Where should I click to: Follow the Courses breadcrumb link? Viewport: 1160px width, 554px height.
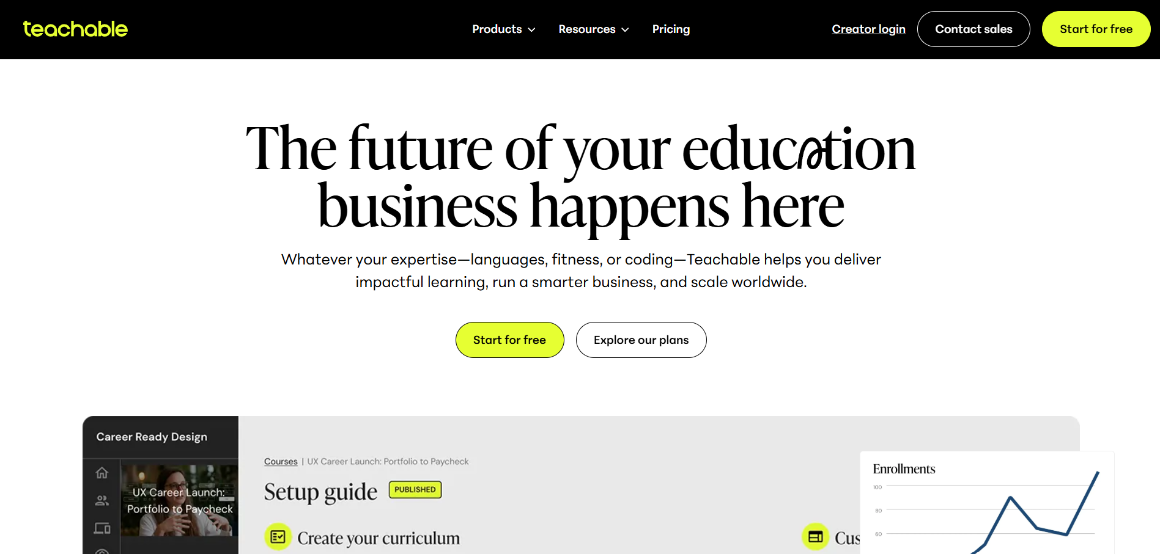point(281,461)
